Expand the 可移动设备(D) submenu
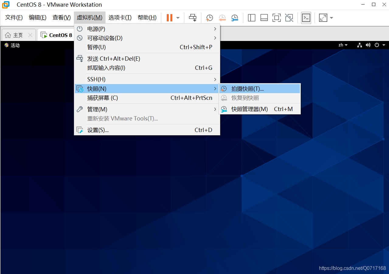 pos(147,38)
